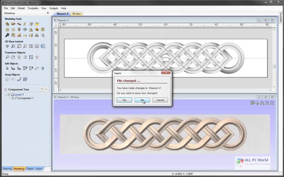Screen dimensions: 284x177
Task: Pick the Selection arrow tool
Action: click(7, 68)
